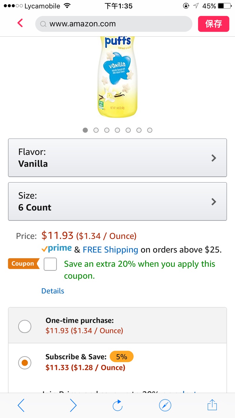Check the 20% coupon checkbox
The image size is (235, 418).
(50, 264)
